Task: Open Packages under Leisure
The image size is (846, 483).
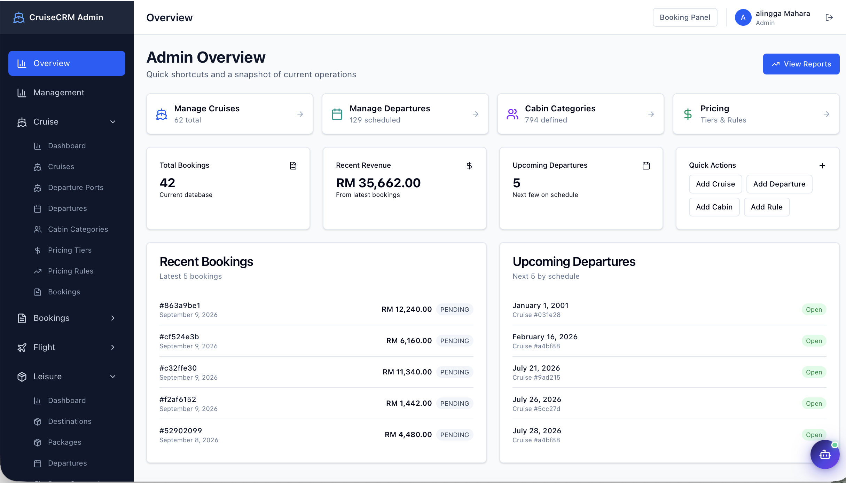Action: tap(65, 442)
